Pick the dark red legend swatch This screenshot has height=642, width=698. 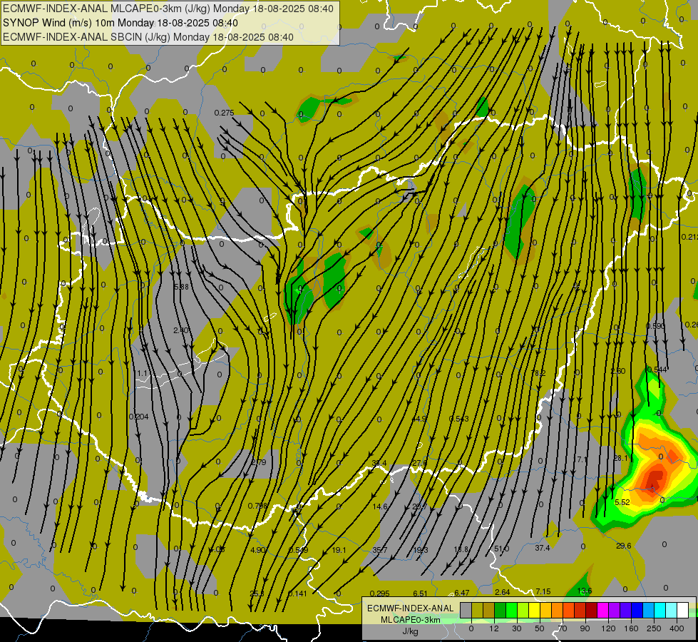click(592, 610)
